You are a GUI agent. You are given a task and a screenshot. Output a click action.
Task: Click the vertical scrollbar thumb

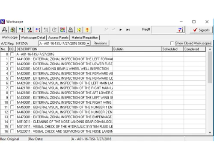tap(210, 67)
